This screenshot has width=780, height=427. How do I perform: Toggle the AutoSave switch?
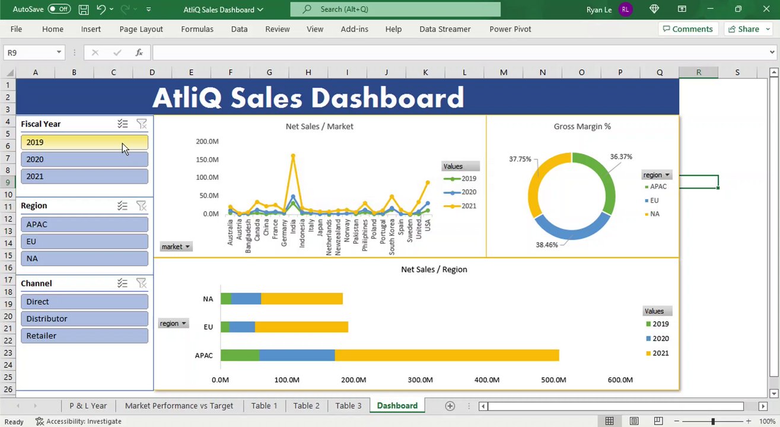[59, 9]
